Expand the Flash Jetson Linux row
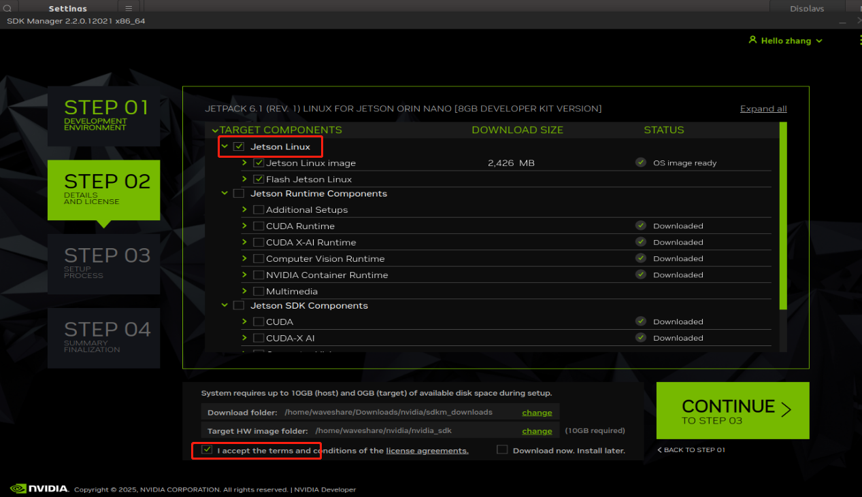This screenshot has width=862, height=497. 244,179
